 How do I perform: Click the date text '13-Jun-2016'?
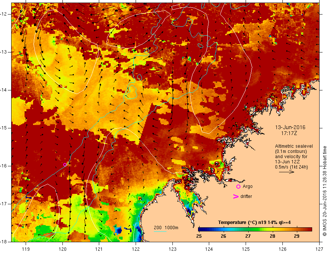[x=290, y=127]
